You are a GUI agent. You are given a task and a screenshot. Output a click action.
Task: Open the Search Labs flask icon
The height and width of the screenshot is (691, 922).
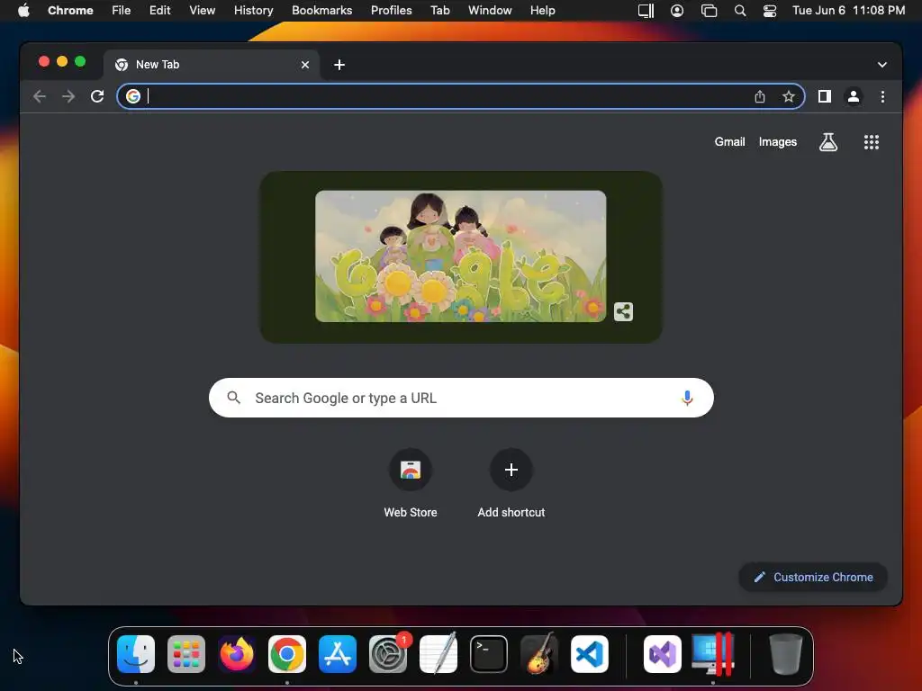[828, 141]
